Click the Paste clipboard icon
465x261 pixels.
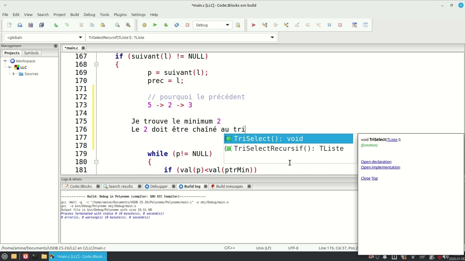103,25
